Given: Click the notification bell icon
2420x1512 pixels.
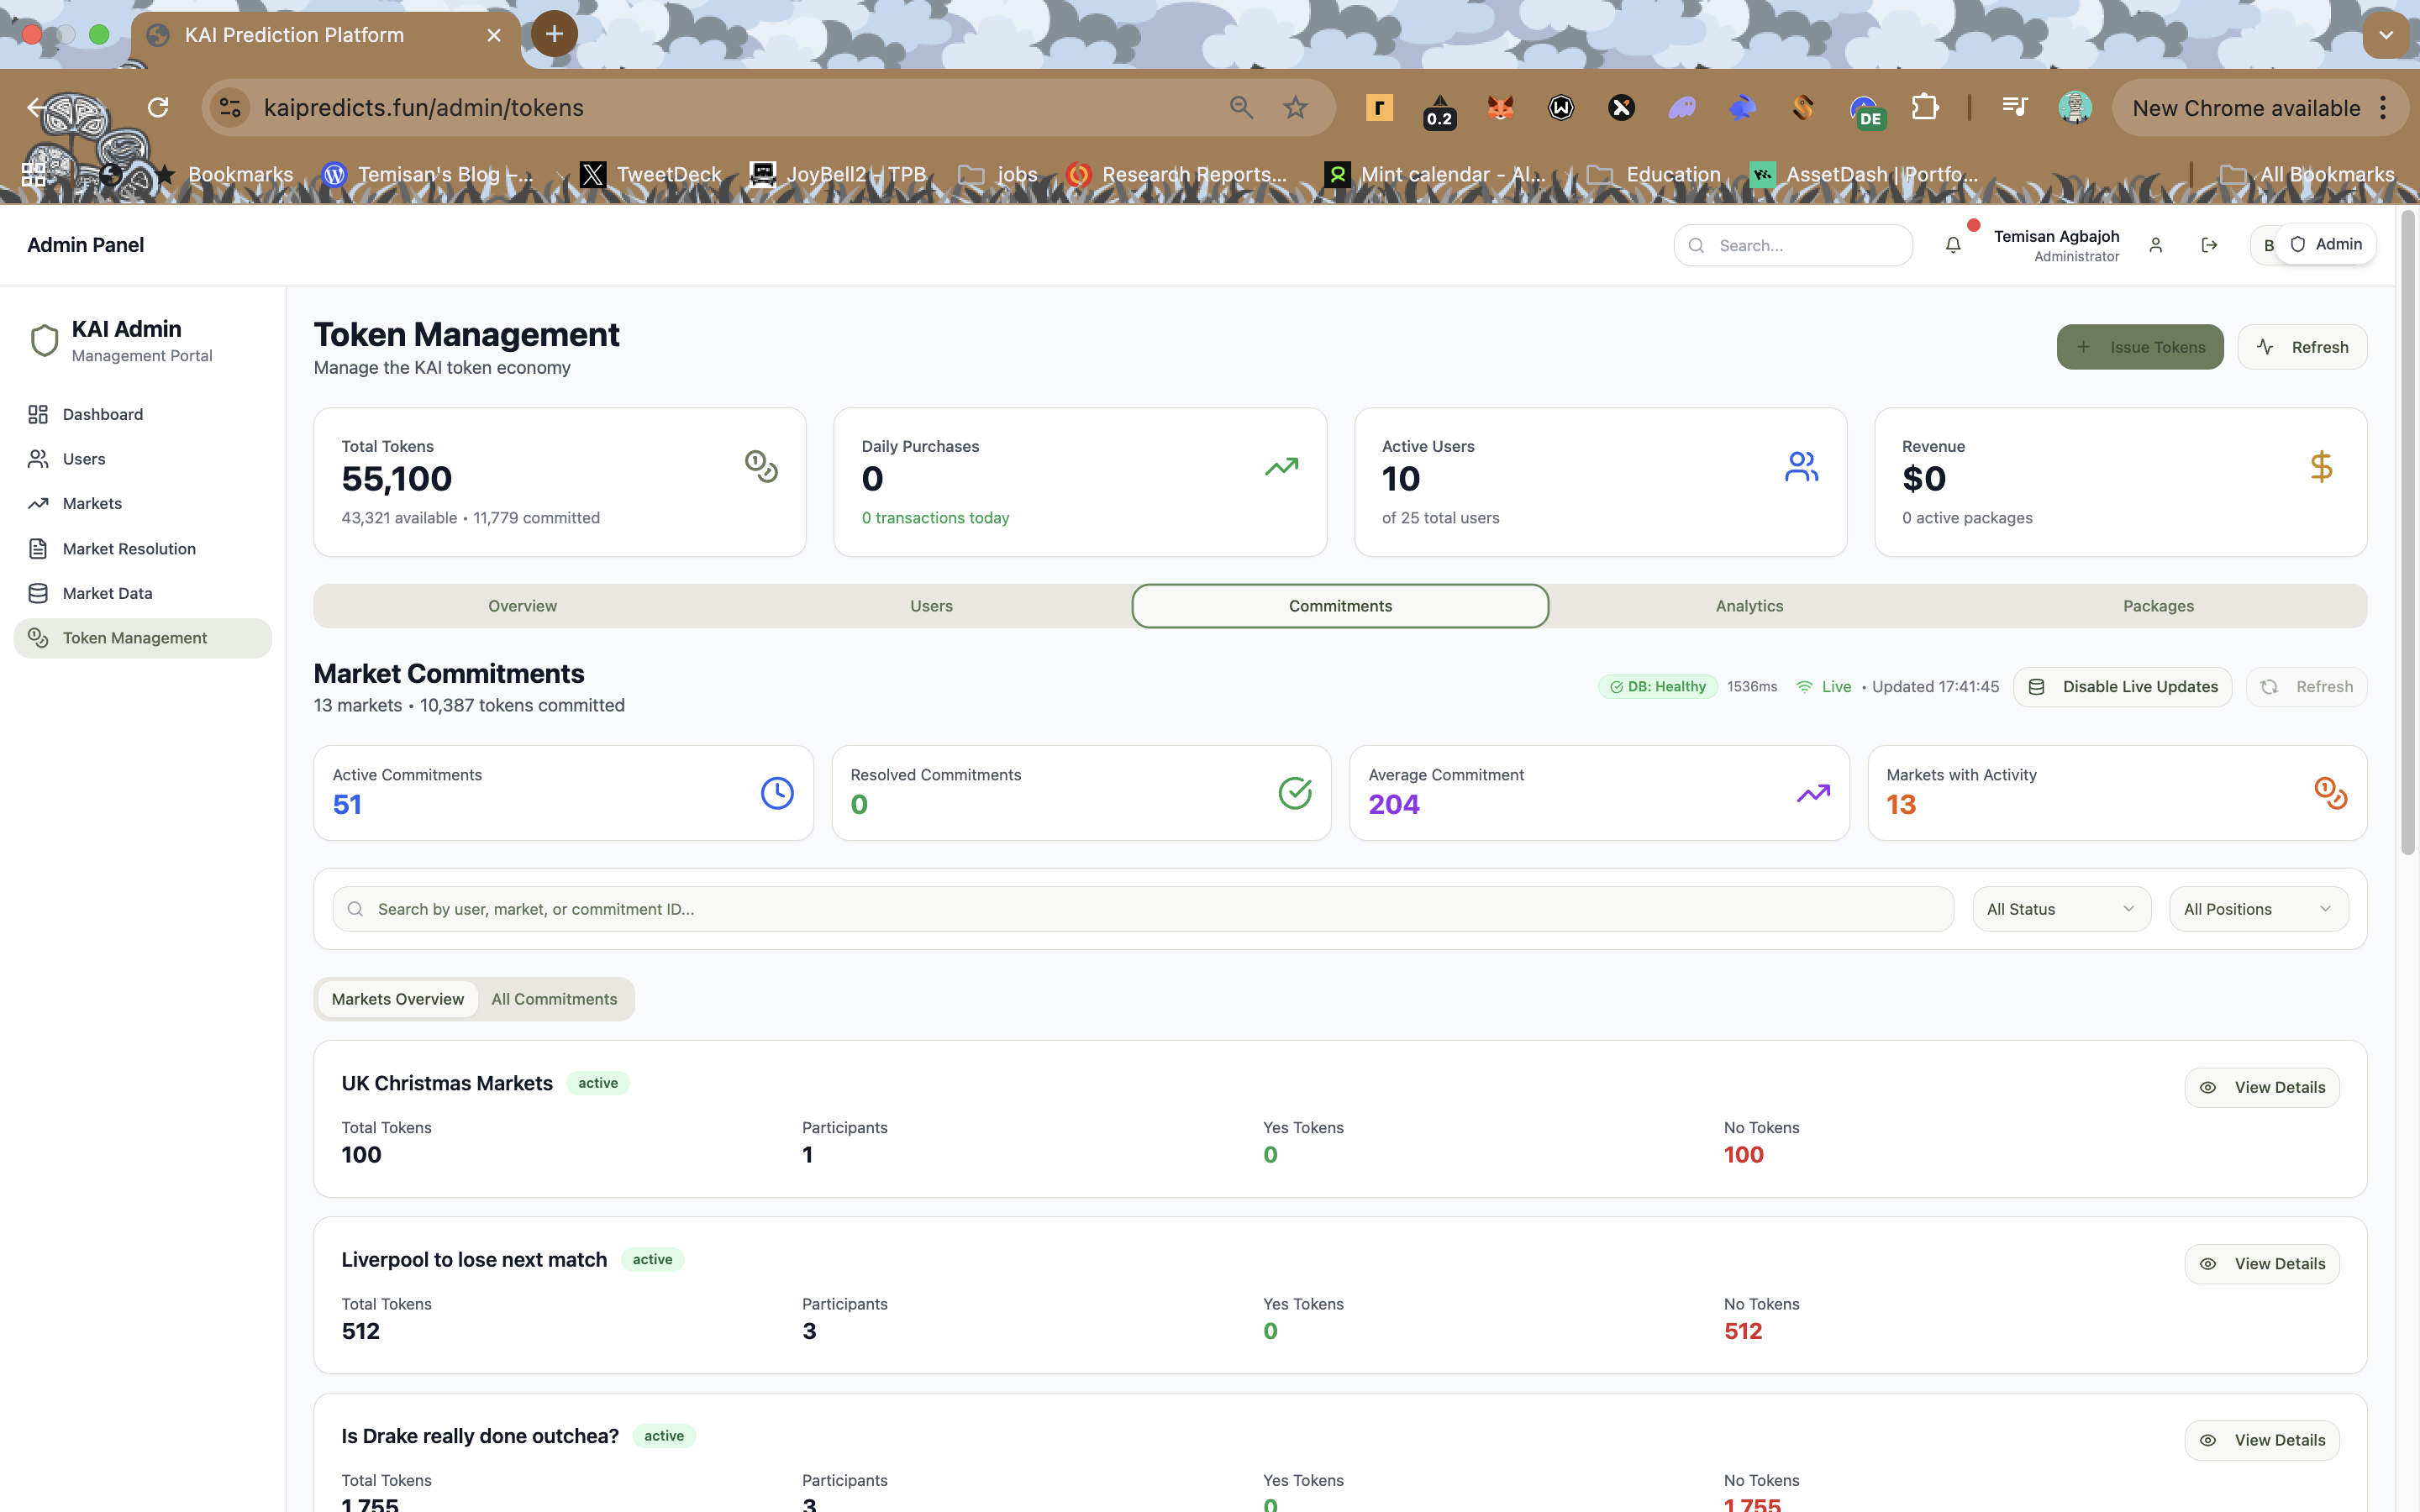Looking at the screenshot, I should [1952, 245].
